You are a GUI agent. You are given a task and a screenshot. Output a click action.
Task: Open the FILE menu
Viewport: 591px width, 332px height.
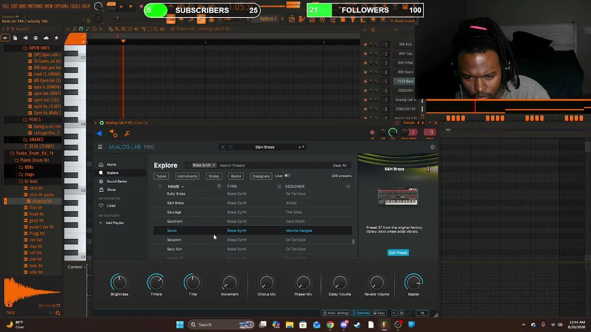click(x=6, y=6)
